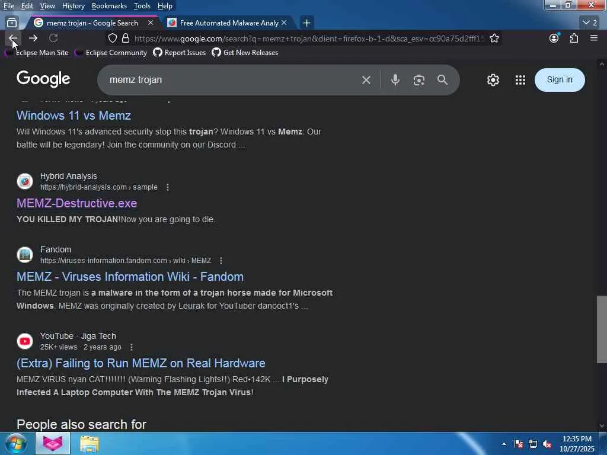
Task: Open more options for YouTube Jiga Tech result
Action: pos(132,347)
